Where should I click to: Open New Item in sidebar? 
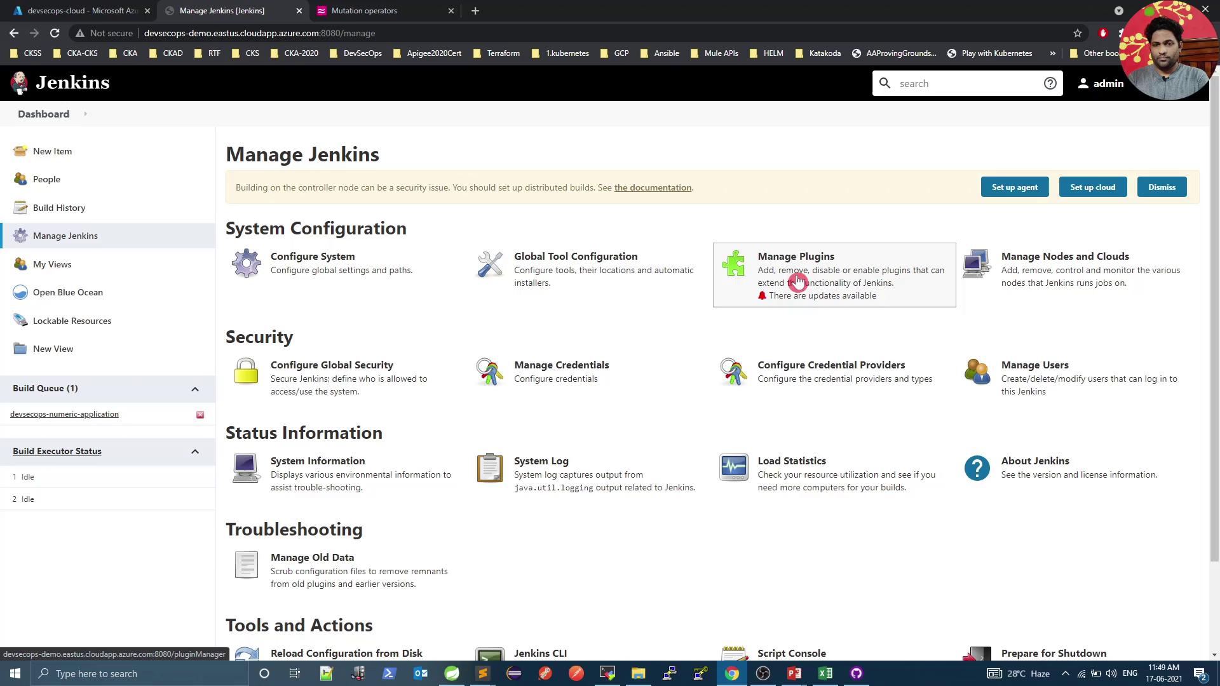click(52, 151)
